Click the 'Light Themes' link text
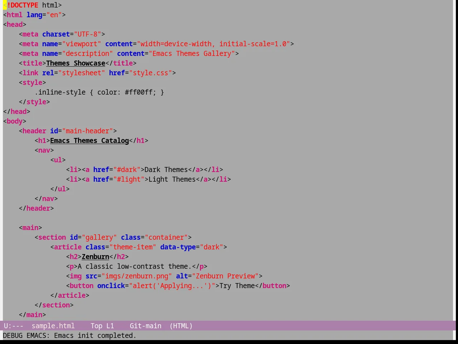The image size is (458, 344). (x=172, y=179)
